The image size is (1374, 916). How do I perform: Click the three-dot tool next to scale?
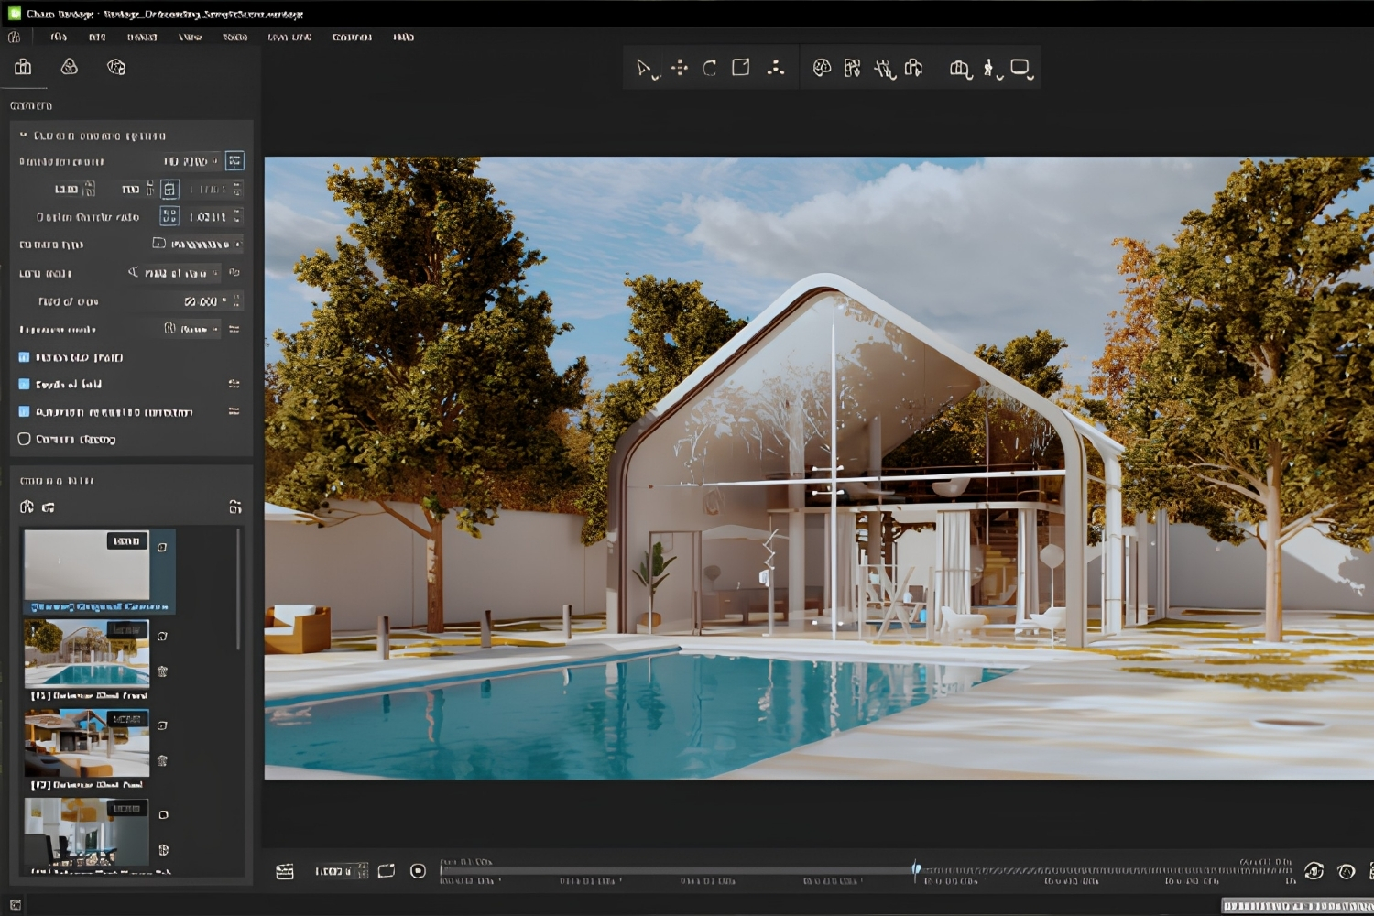click(776, 68)
